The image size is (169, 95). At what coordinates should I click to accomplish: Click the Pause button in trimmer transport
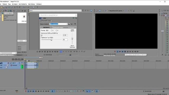(x=45, y=52)
